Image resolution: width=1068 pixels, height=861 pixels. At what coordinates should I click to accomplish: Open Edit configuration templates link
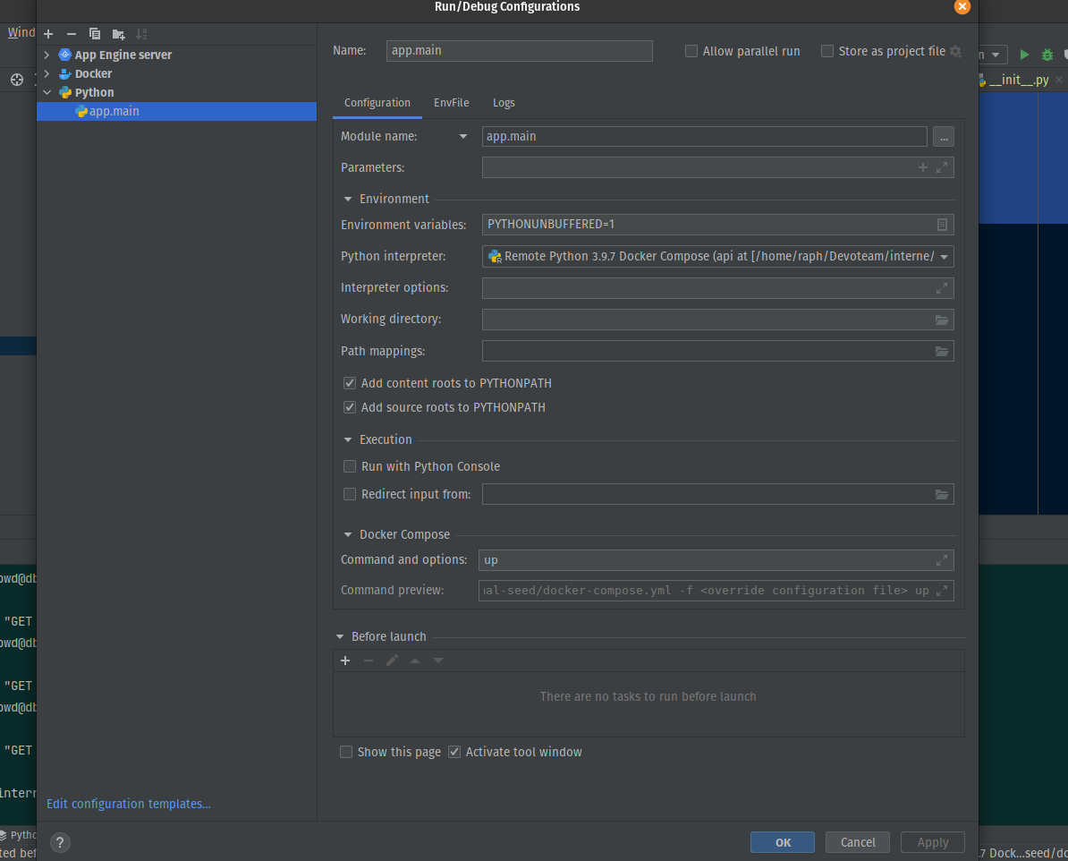[x=129, y=805]
